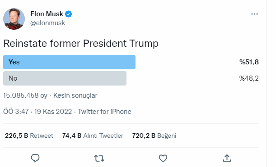Viewport: 276px width, 167px height.
Task: Click the reply speech bubble icon
Action: (x=35, y=158)
